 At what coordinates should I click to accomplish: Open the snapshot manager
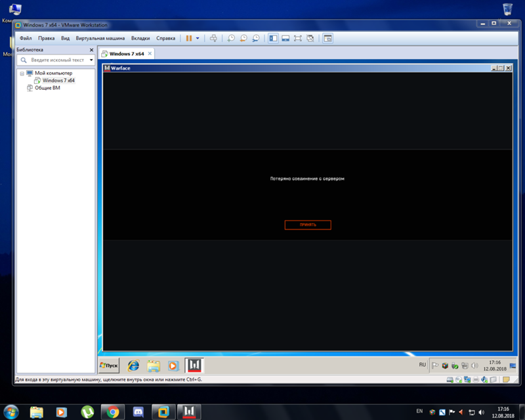tap(256, 38)
